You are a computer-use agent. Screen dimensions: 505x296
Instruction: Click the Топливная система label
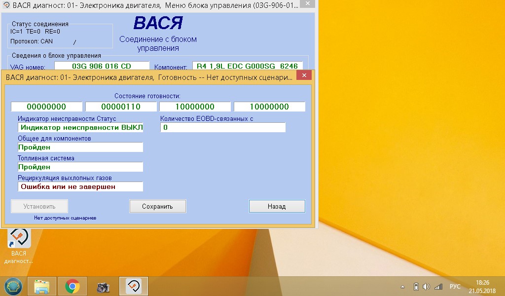(46, 158)
